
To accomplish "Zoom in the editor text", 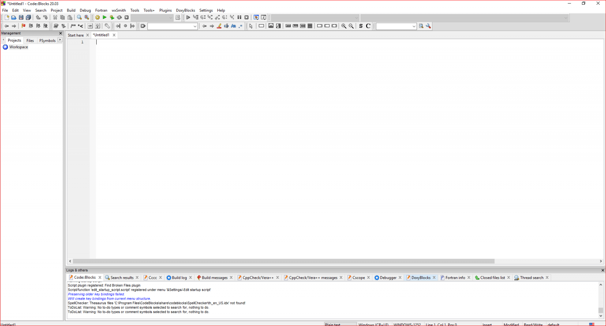I will [343, 26].
